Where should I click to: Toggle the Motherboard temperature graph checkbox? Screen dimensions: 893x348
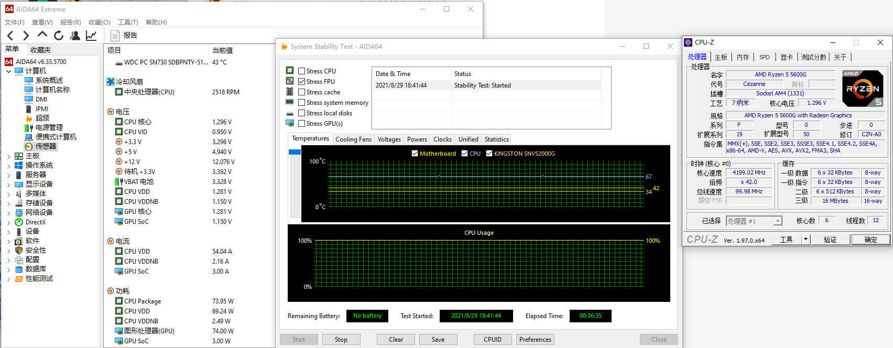[x=415, y=154]
